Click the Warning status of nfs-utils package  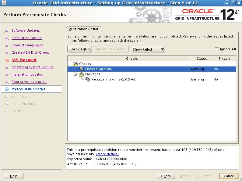pos(197,79)
